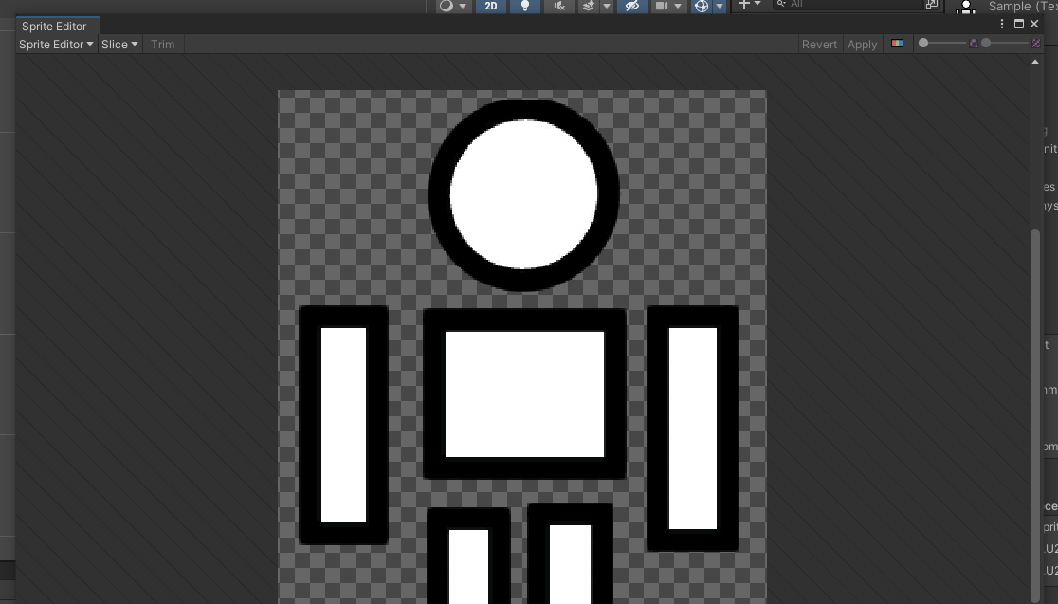Click the search-by-type icon beside the search field
This screenshot has height=604, width=1058.
coord(931,4)
